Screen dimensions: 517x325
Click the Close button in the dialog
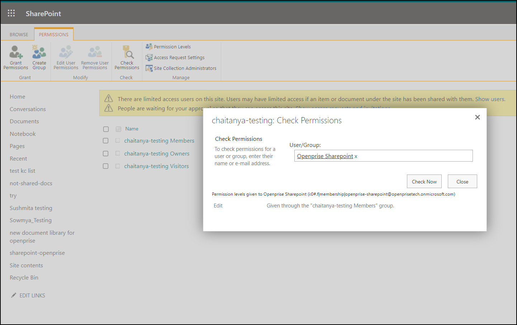pyautogui.click(x=462, y=181)
